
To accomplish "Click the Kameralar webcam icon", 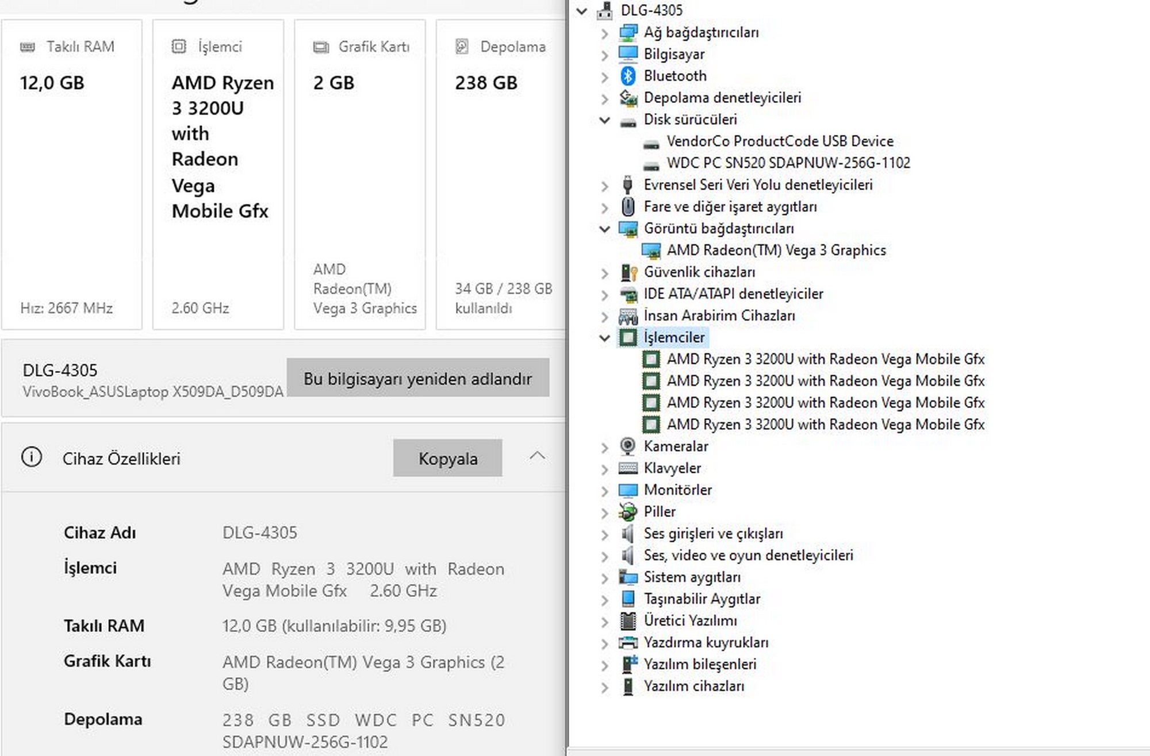I will coord(628,446).
